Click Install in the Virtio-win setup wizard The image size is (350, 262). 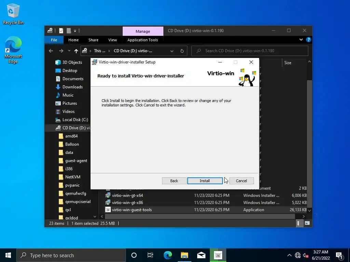click(x=205, y=181)
